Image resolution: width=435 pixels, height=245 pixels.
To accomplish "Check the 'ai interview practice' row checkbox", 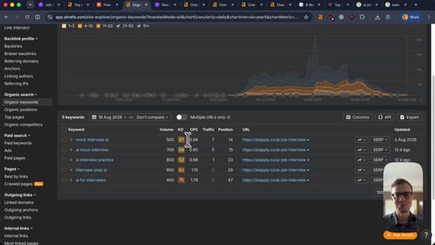I will pyautogui.click(x=64, y=160).
